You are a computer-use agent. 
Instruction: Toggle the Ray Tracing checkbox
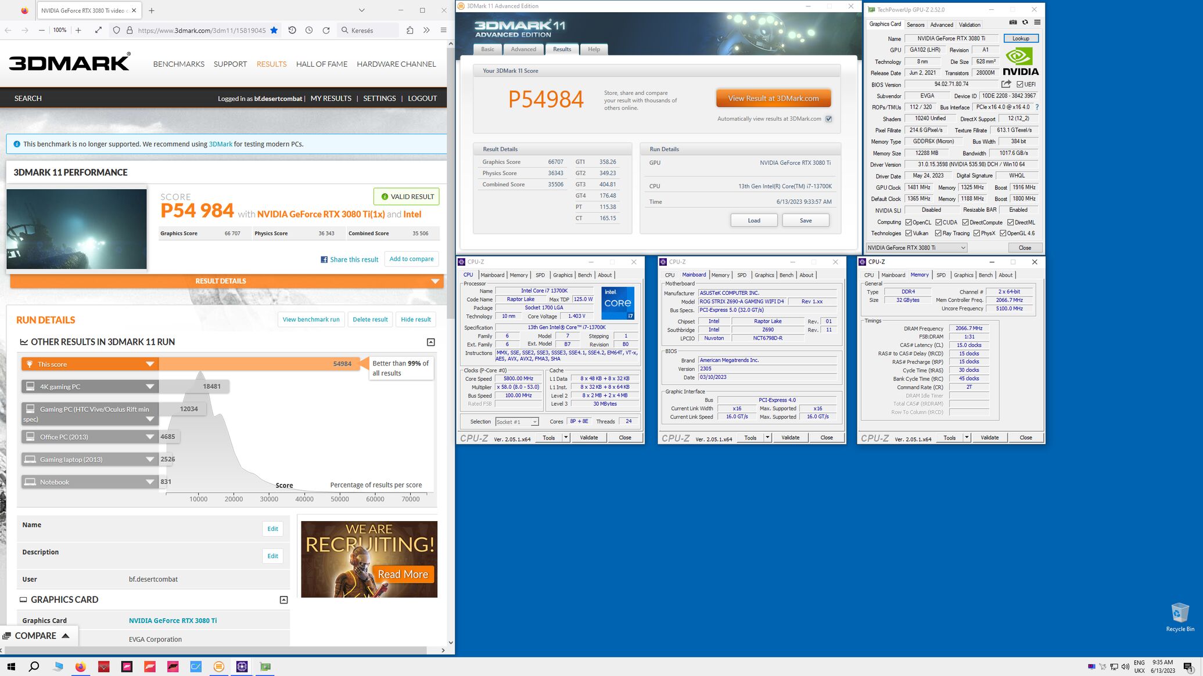click(938, 233)
